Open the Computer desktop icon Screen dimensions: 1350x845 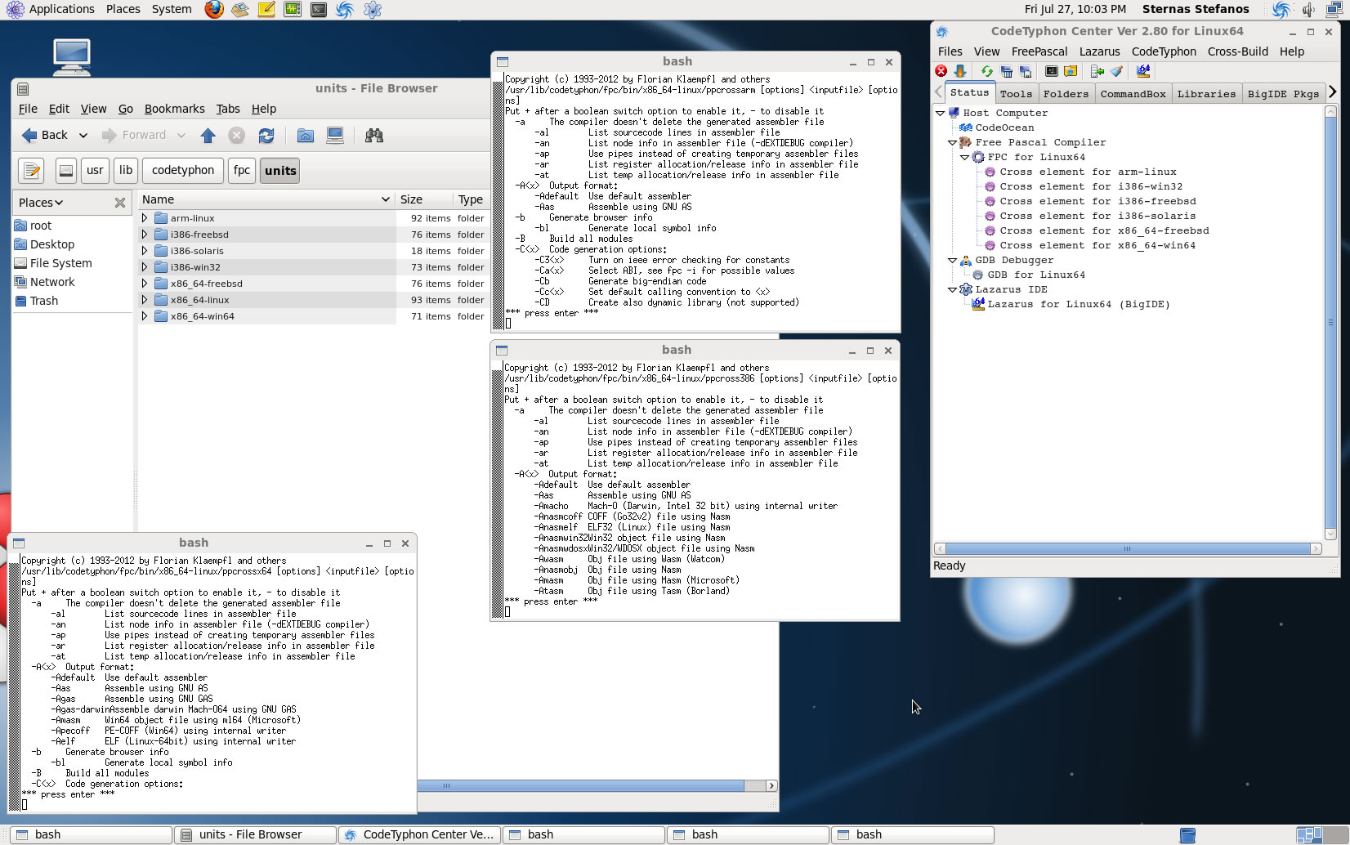(72, 57)
